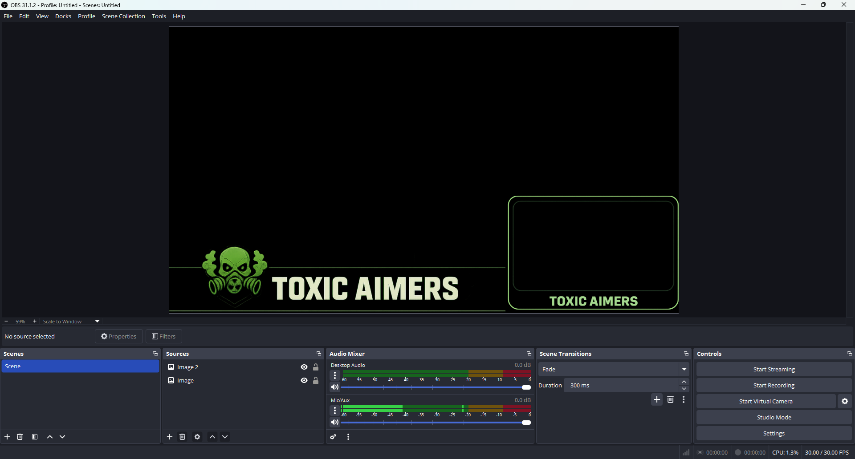Expand Scale to Window preview dropdown
This screenshot has height=459, width=855.
tap(97, 321)
